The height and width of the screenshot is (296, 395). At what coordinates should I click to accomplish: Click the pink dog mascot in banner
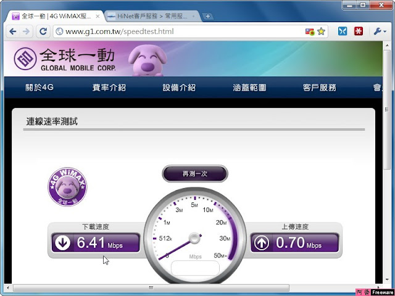(148, 60)
